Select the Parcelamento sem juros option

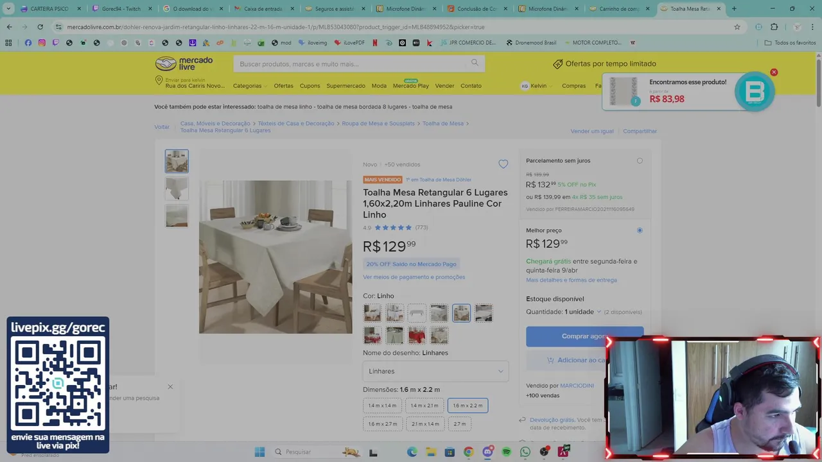pos(640,160)
